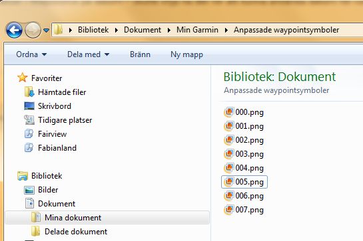Go to Bibliotek in address bar
This screenshot has height=241, width=363.
coord(93,30)
